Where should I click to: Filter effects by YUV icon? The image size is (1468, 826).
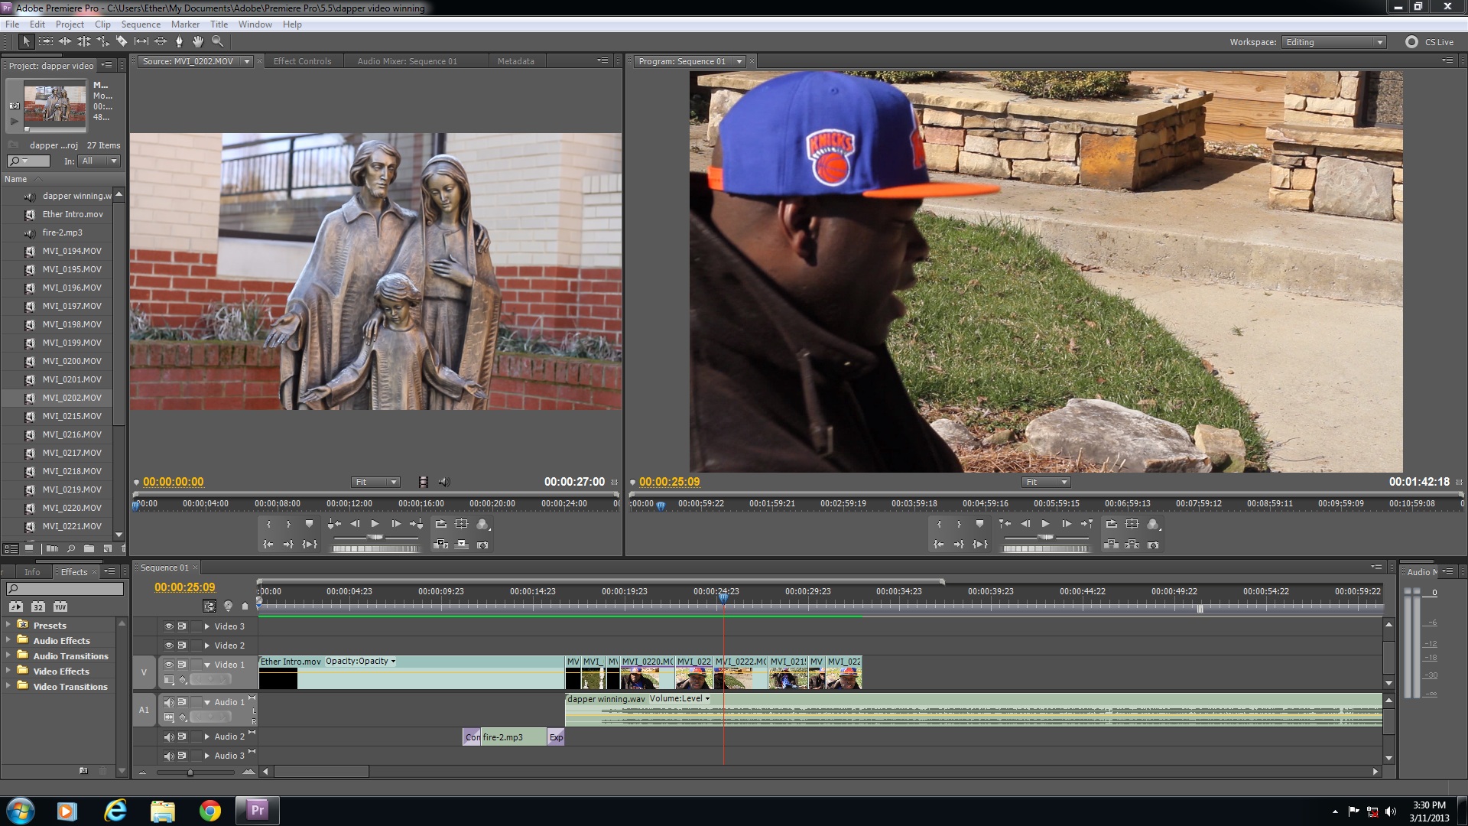(x=60, y=606)
